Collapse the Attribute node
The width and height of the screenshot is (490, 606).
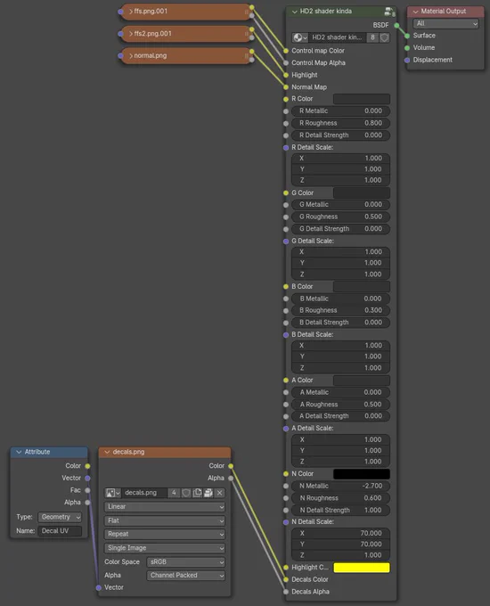pyautogui.click(x=19, y=452)
